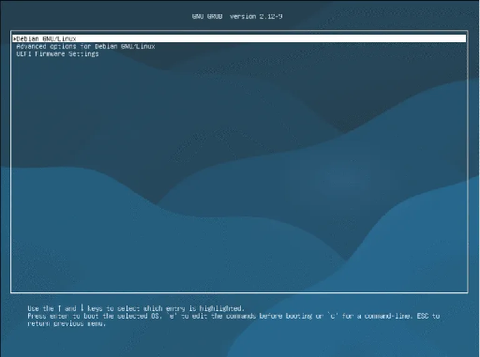Click the ESC text in help message

coord(423,316)
